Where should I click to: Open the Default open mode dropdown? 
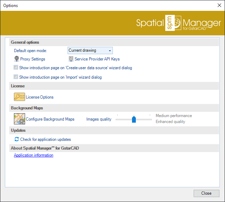pos(90,51)
